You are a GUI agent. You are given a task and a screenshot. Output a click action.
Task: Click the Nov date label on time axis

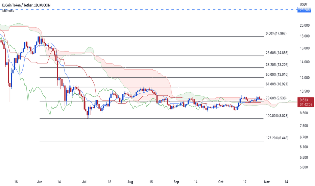coord(267,182)
